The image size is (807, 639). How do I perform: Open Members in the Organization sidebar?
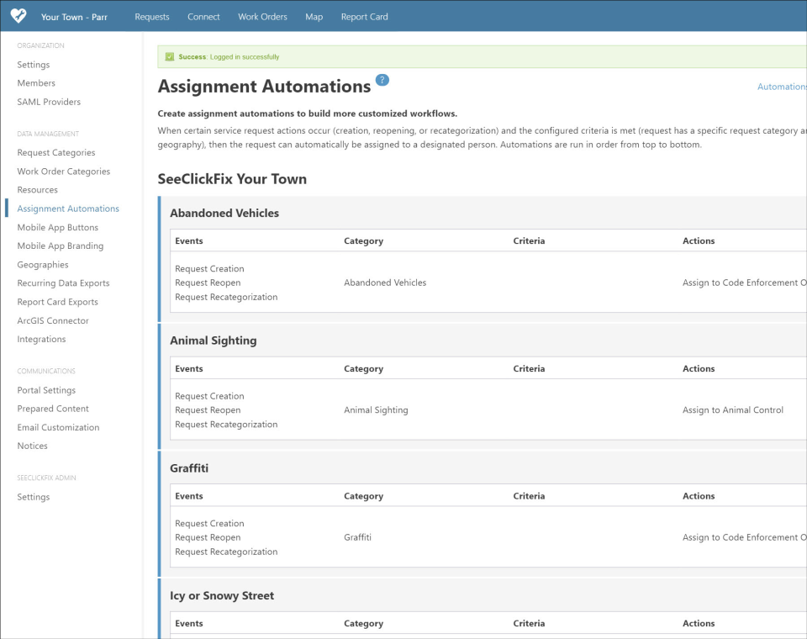pyautogui.click(x=36, y=82)
